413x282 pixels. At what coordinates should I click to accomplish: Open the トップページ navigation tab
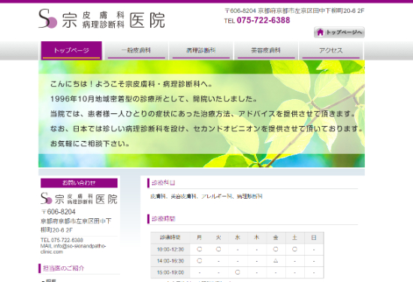(71, 50)
